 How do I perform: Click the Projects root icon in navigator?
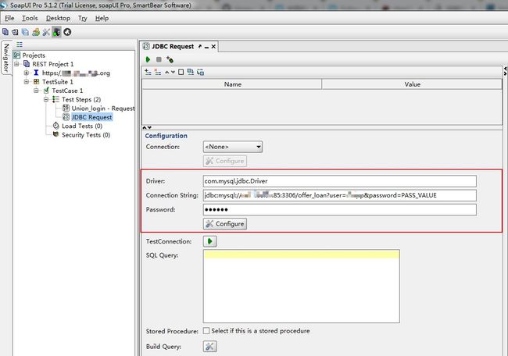(16, 55)
